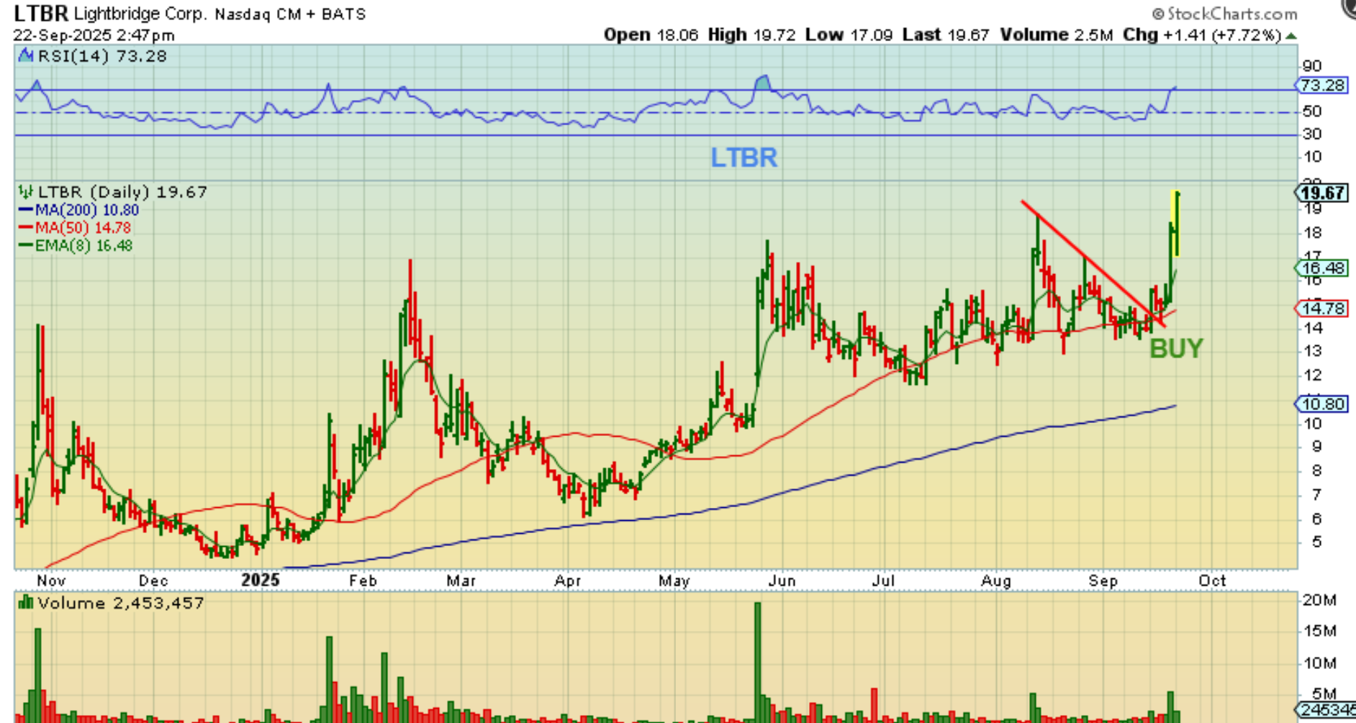Click the Last 19.67 value in header

(946, 35)
